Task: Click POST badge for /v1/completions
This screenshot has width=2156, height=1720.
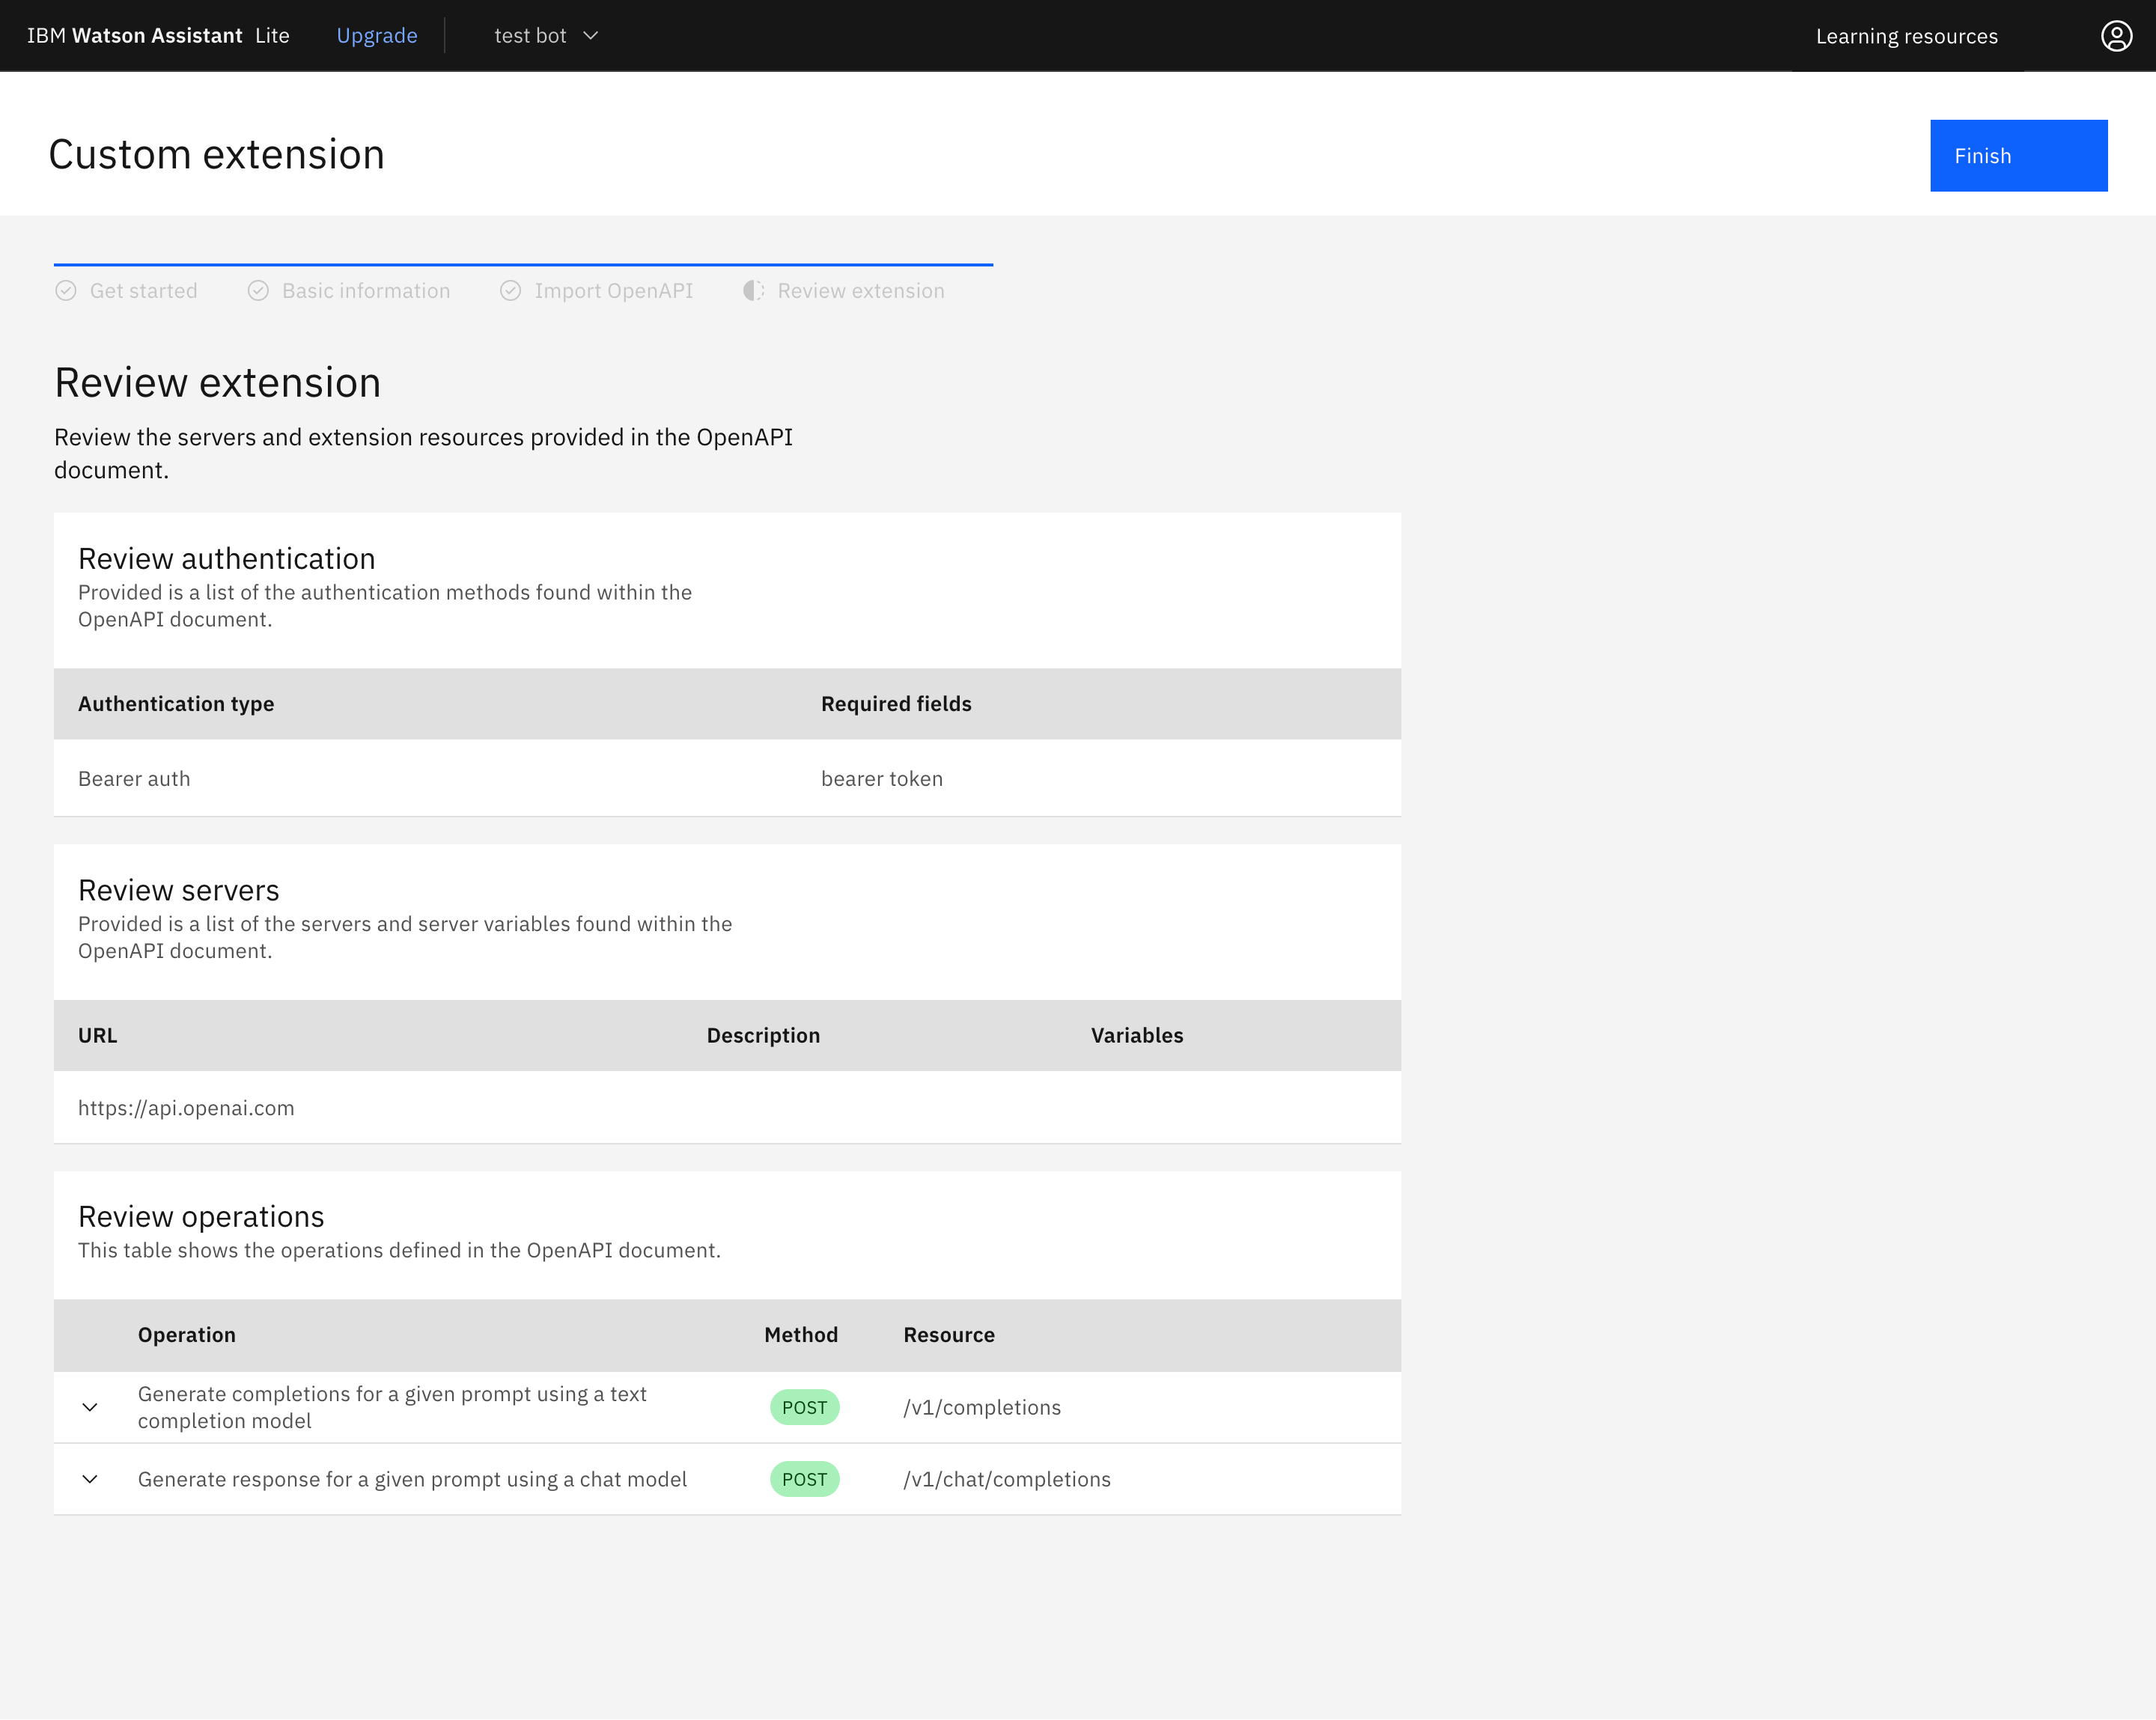Action: [804, 1407]
